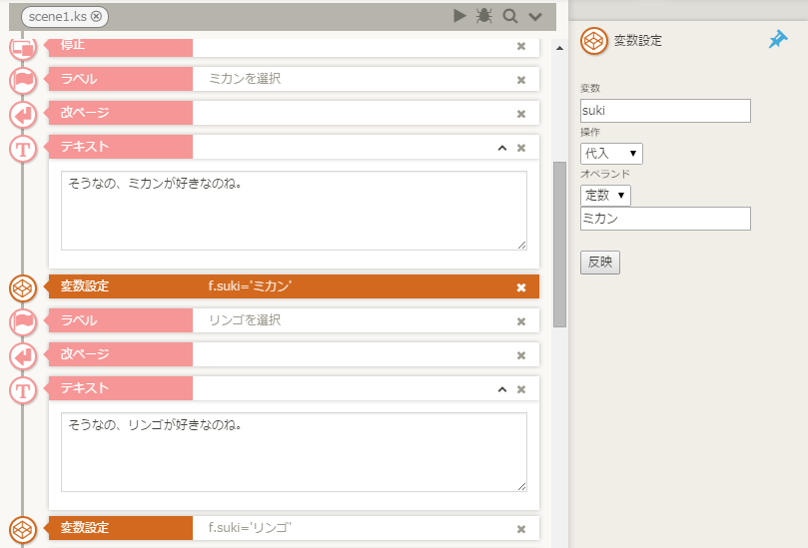Click the flag icon for リンゴを選択 label
The height and width of the screenshot is (548, 808).
tap(23, 321)
